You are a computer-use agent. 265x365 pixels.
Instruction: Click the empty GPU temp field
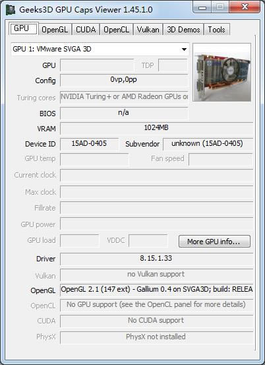(94, 159)
